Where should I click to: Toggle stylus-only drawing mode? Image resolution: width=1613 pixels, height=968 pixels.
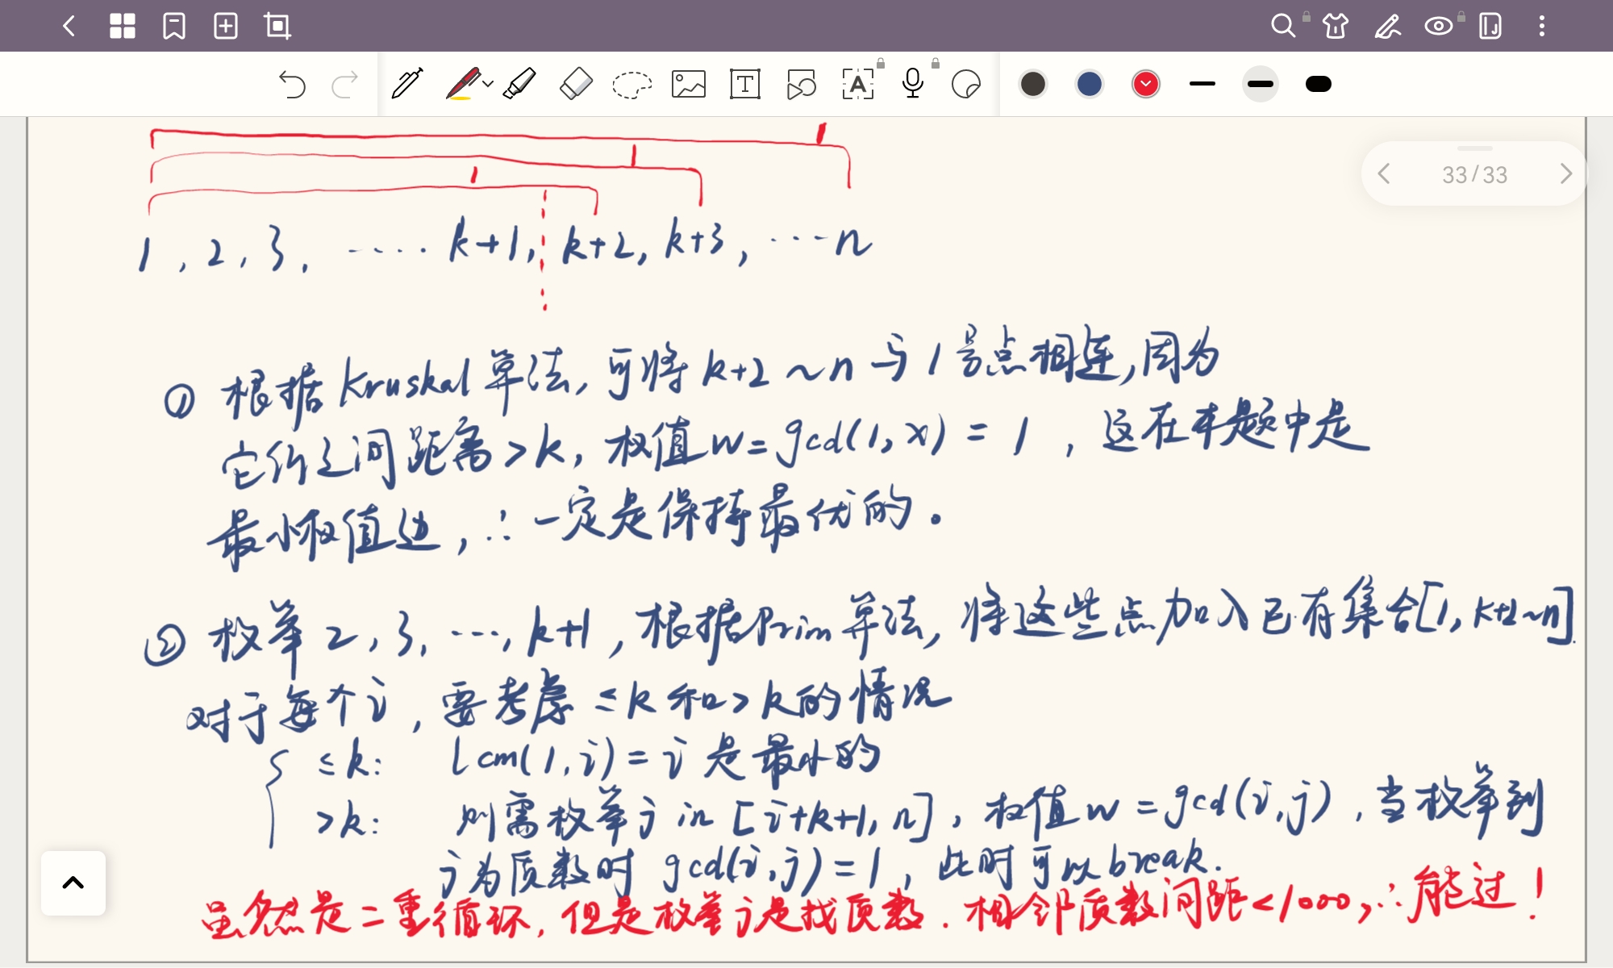click(1387, 26)
